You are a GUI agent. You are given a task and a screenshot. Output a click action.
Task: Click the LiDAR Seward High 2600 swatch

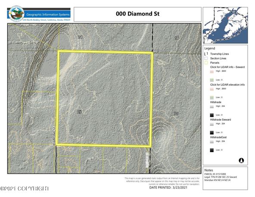[212, 71]
